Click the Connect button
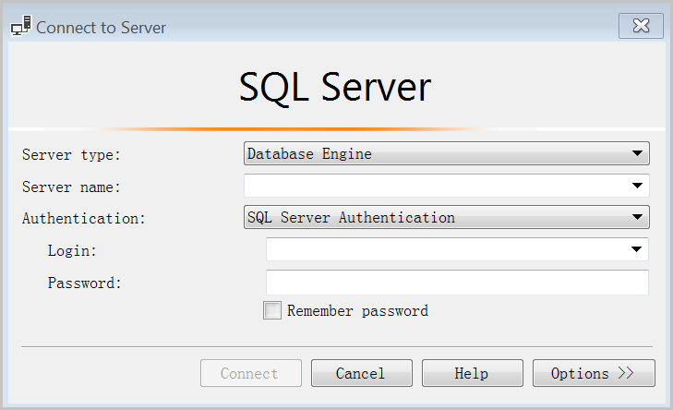Viewport: 673px width, 410px height. click(x=251, y=373)
